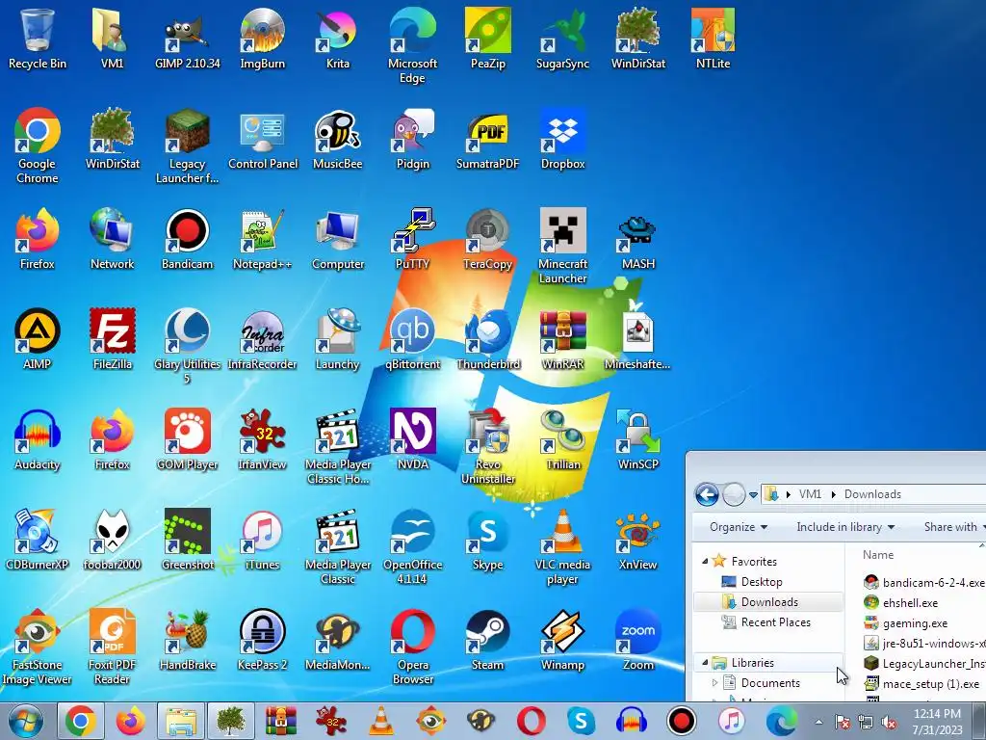986x740 pixels.
Task: Open the Dropbox desktop shortcut
Action: [562, 139]
